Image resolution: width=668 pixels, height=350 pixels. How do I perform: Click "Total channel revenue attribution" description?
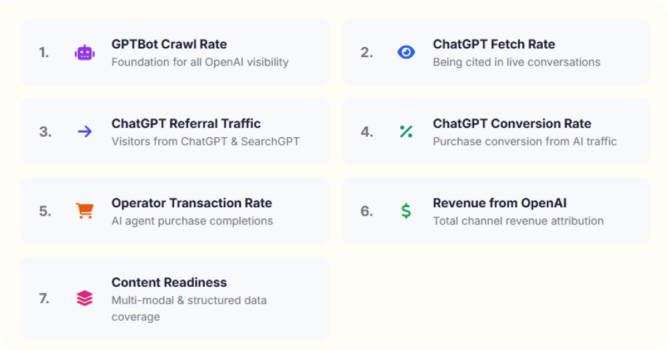[518, 221]
